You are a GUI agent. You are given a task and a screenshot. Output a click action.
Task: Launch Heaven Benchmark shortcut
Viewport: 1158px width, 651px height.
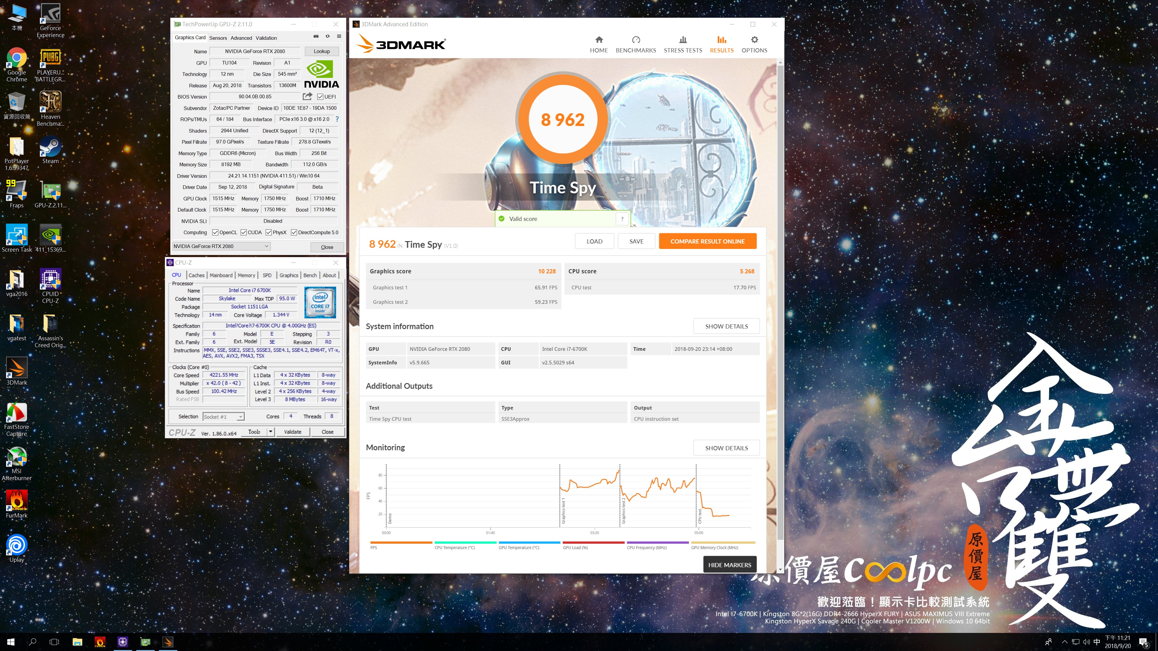[50, 109]
